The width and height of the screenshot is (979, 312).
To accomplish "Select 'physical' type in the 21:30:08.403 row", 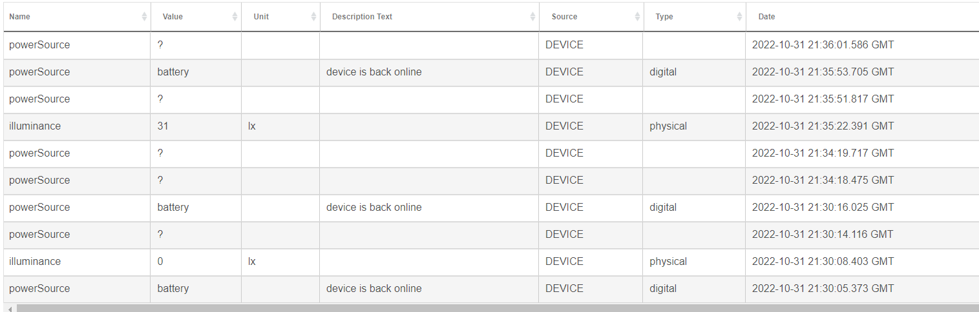I will coord(668,262).
